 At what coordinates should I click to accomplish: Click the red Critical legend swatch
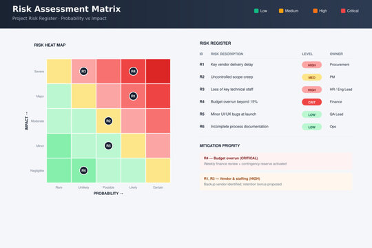343,11
